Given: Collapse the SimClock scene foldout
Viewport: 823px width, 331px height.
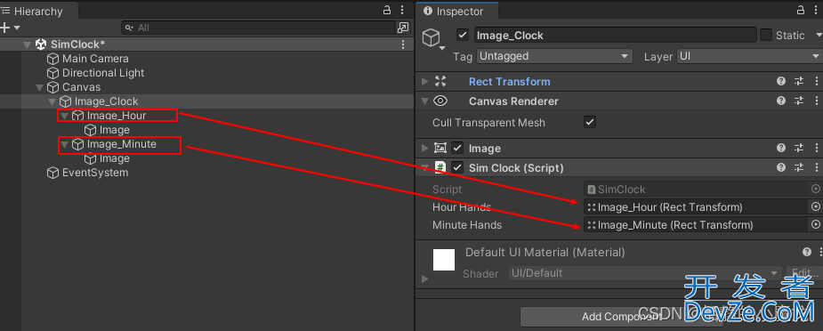Looking at the screenshot, I should [x=28, y=44].
